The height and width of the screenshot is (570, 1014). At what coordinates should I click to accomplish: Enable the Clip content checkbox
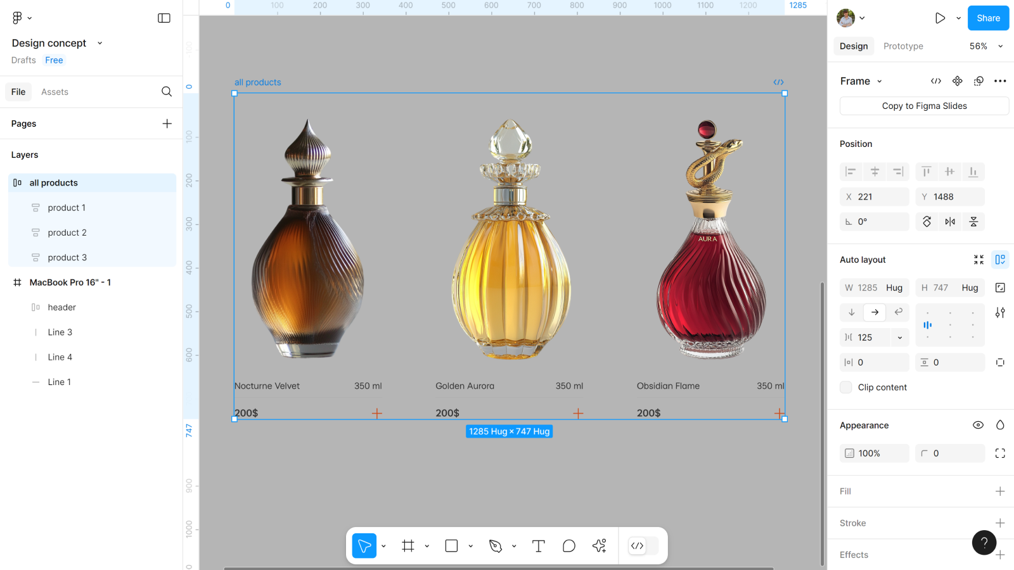[846, 388]
